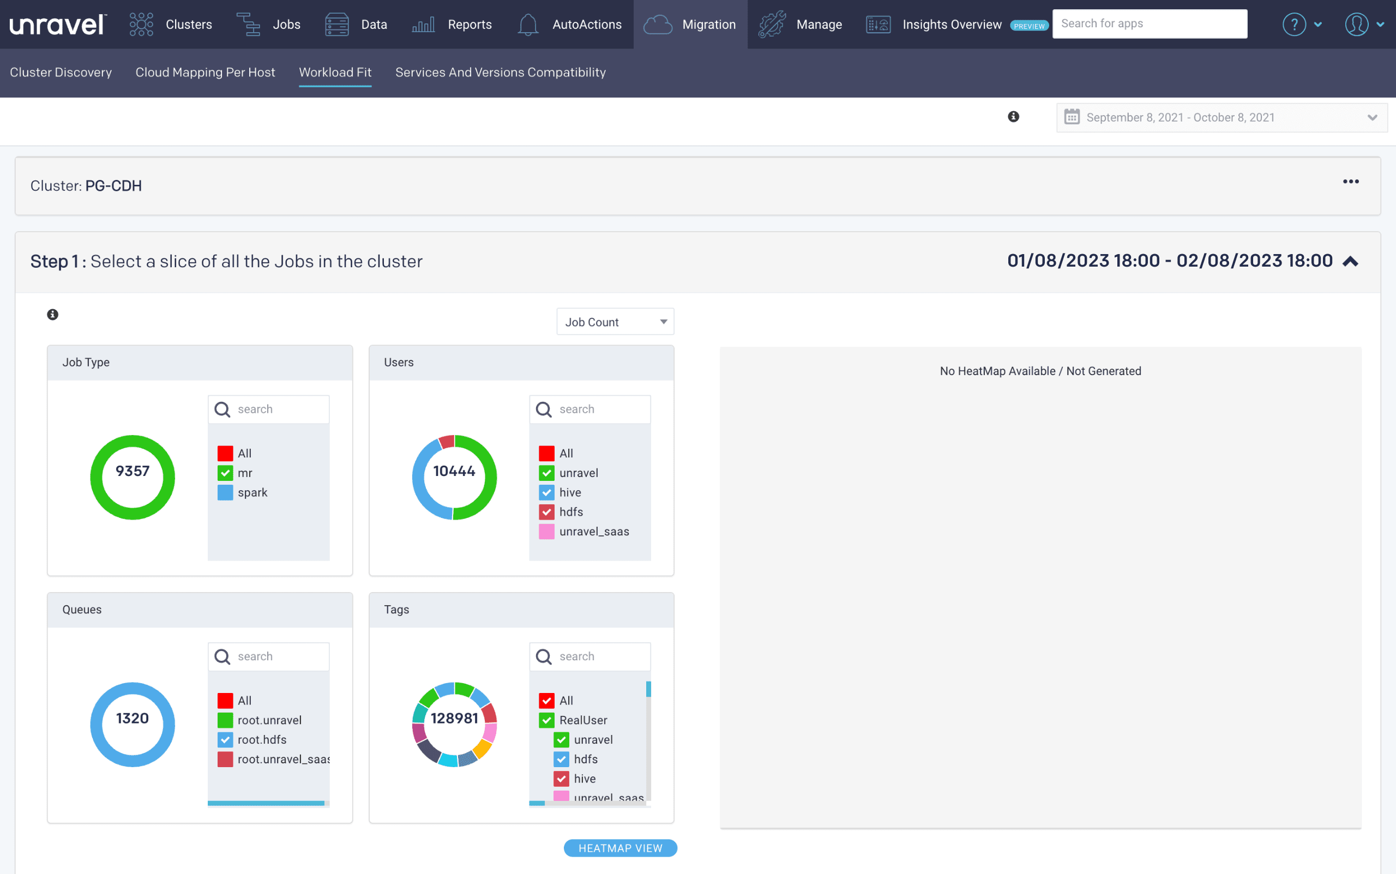The width and height of the screenshot is (1396, 874).
Task: Switch to Cluster Discovery tab
Action: [x=61, y=73]
